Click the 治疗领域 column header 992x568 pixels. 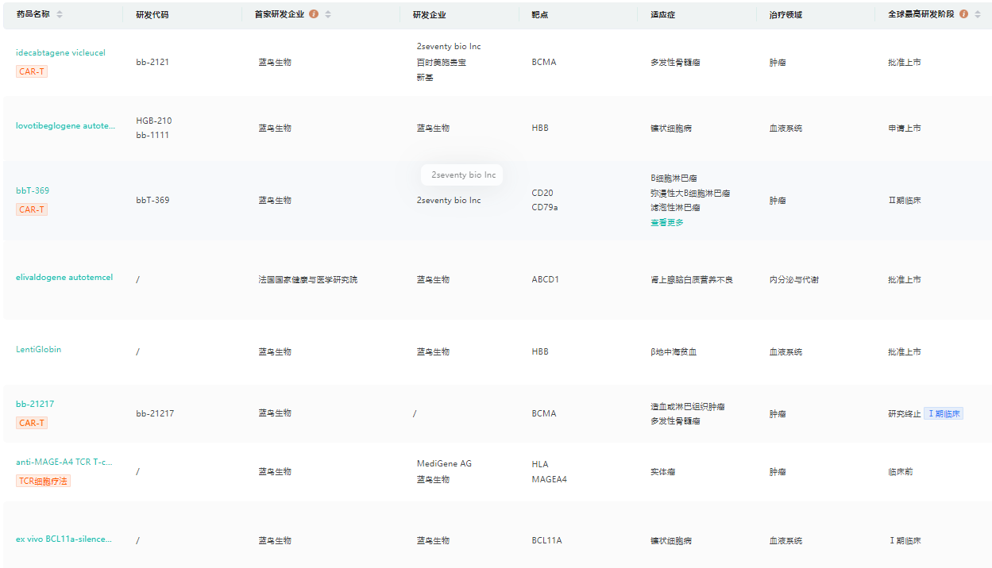785,14
